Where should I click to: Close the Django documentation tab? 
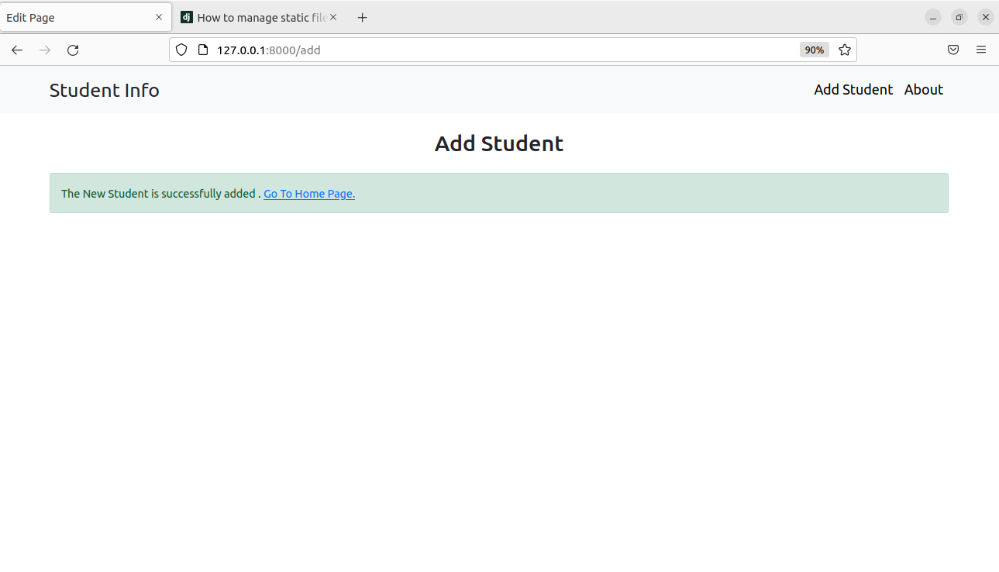point(333,16)
